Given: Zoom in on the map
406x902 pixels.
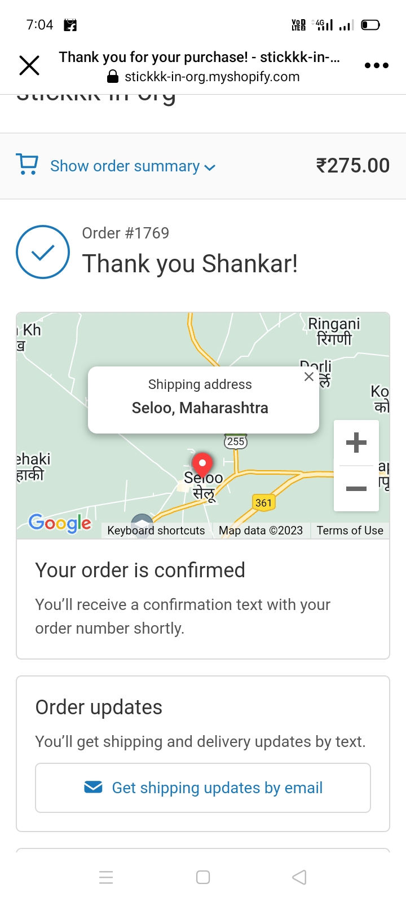Looking at the screenshot, I should pyautogui.click(x=356, y=443).
